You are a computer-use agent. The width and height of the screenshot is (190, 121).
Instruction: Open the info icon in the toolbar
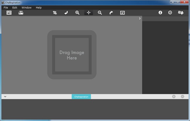(160, 13)
